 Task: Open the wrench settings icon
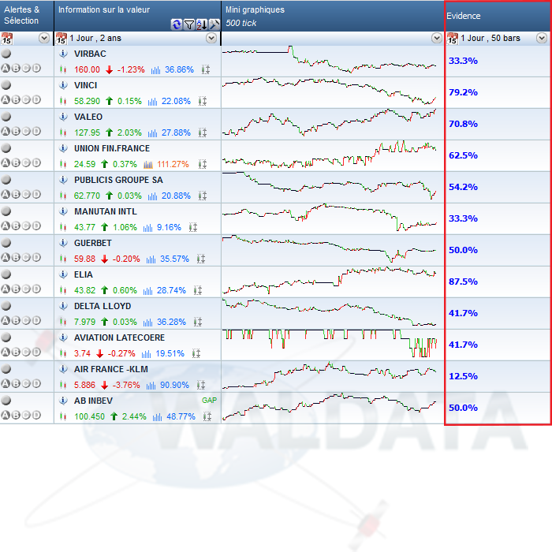214,24
